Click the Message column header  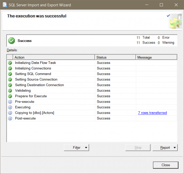(x=157, y=57)
